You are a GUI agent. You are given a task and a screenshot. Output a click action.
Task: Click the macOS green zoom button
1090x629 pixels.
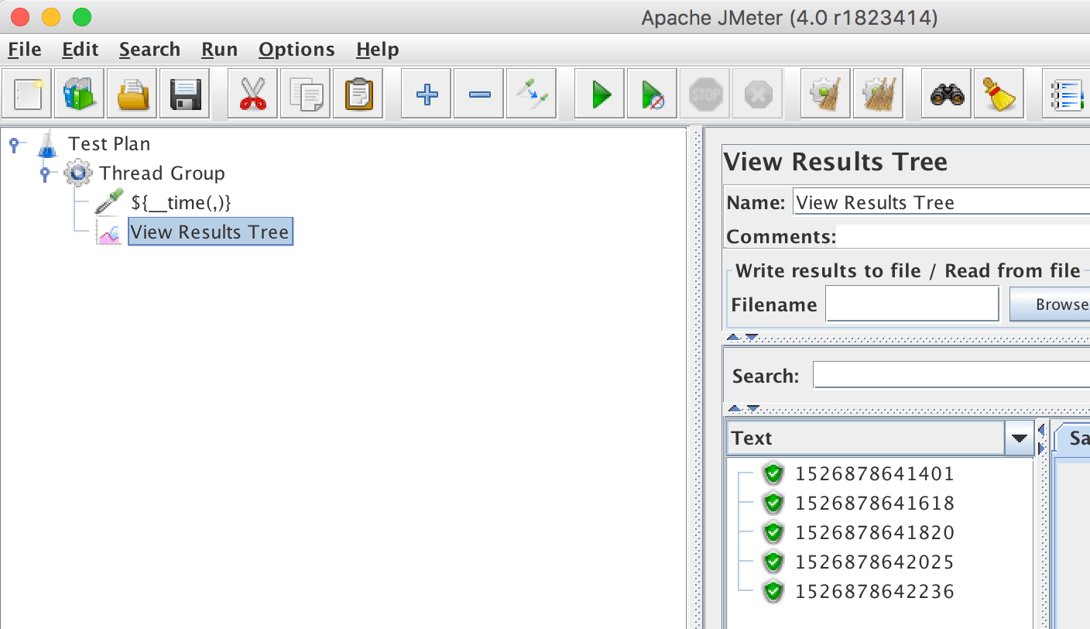click(x=81, y=16)
